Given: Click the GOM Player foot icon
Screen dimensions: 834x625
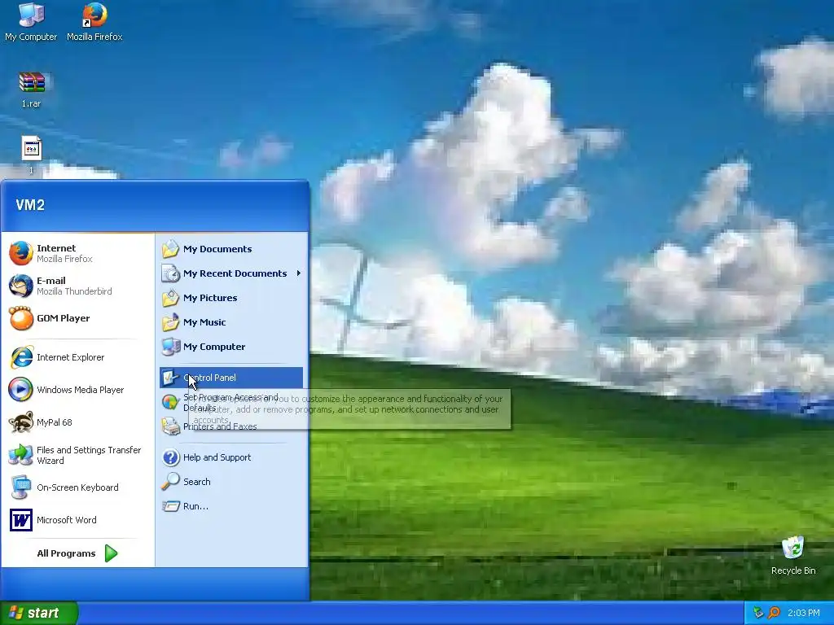Looking at the screenshot, I should 20,318.
